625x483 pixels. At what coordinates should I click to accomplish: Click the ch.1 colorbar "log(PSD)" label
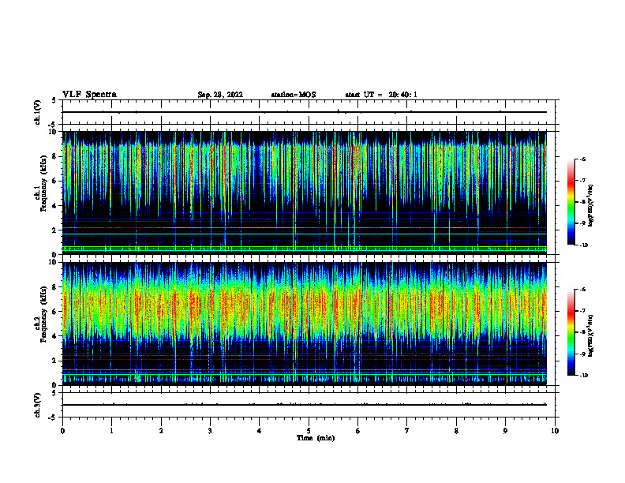(591, 206)
